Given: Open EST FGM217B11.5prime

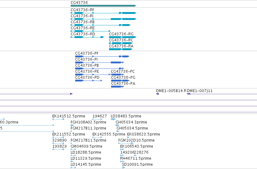Looking at the screenshot, I should (x=88, y=141).
